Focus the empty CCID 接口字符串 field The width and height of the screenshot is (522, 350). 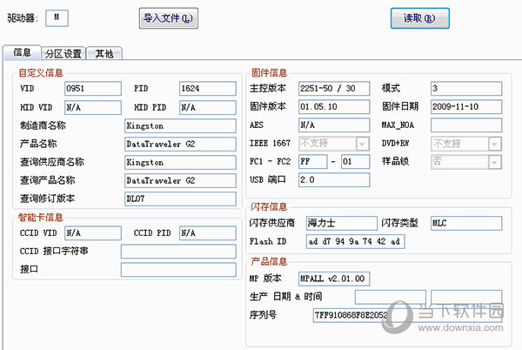point(178,252)
